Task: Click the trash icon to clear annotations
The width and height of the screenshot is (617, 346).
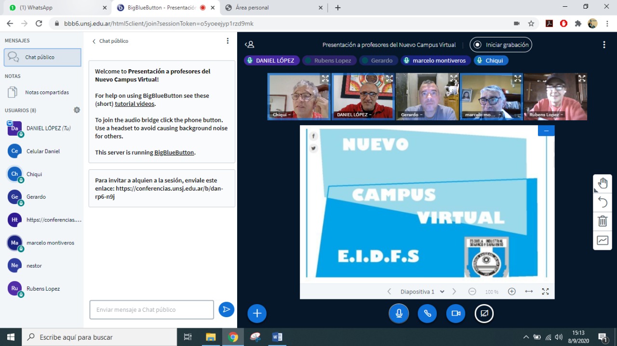Action: [603, 221]
